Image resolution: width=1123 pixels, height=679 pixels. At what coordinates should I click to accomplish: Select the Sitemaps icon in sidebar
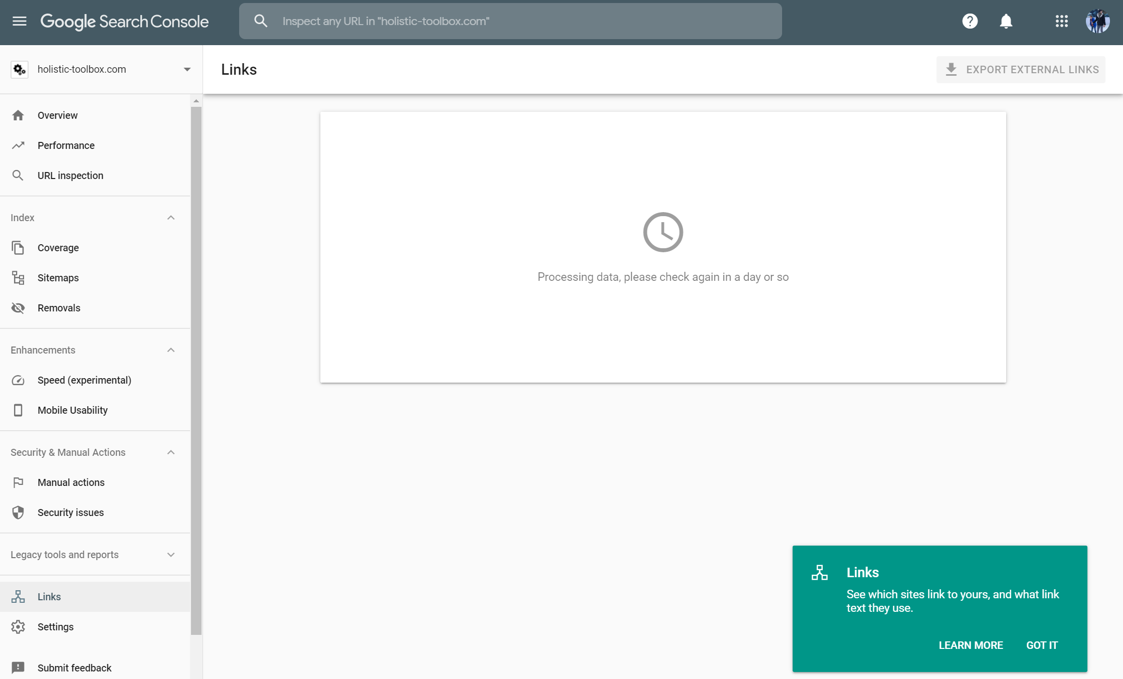(18, 277)
